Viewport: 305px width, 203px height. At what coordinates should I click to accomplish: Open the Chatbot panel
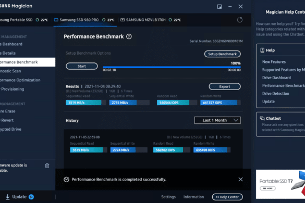(280, 124)
